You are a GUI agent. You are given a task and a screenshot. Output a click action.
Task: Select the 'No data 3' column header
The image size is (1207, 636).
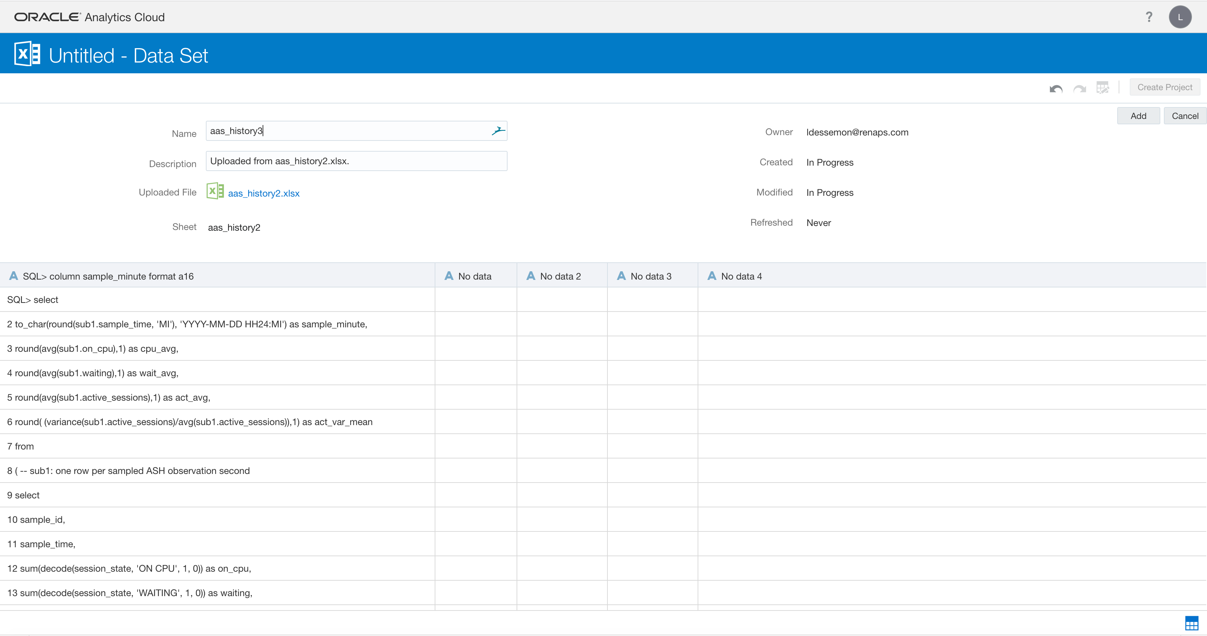tap(652, 276)
